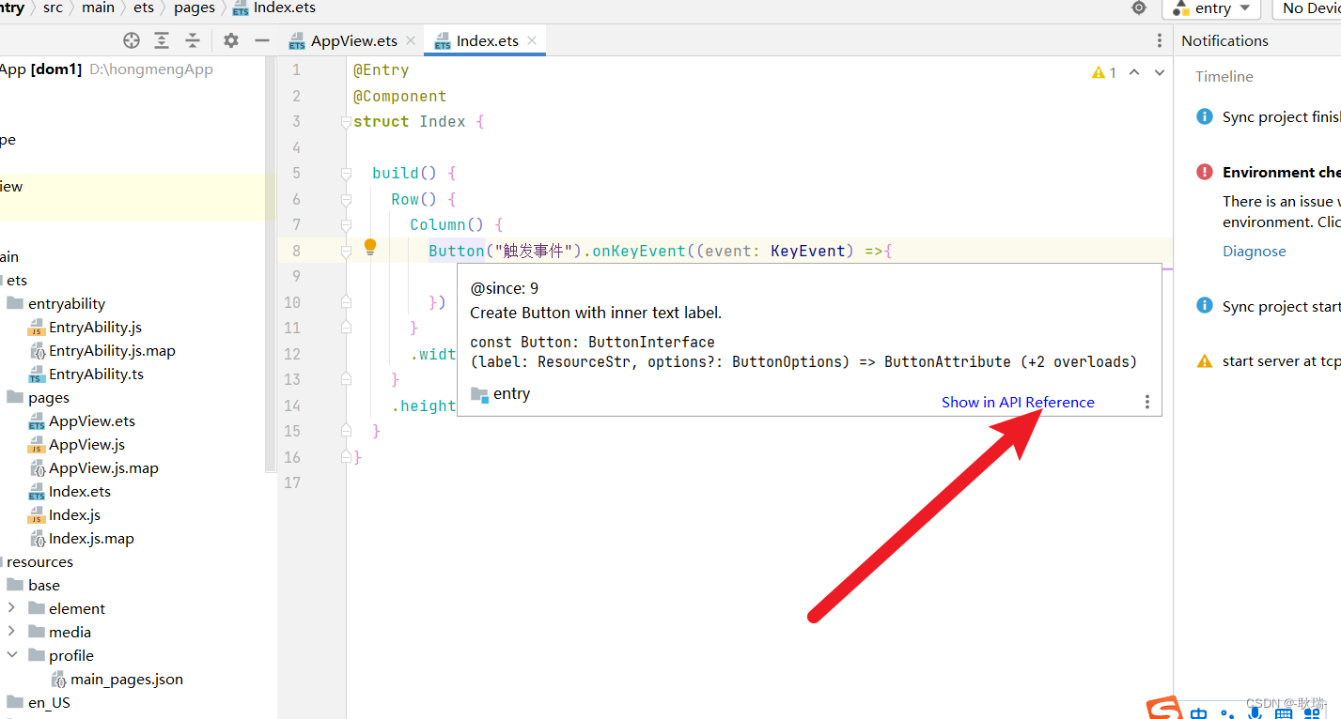Click the locate-opened-file target icon in project toolbar
The width and height of the screenshot is (1341, 719).
[x=132, y=40]
